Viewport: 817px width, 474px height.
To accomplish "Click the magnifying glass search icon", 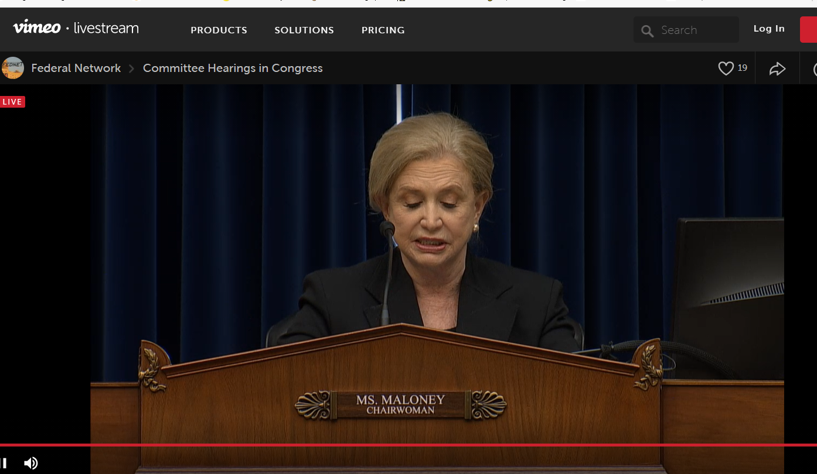I will click(x=647, y=31).
